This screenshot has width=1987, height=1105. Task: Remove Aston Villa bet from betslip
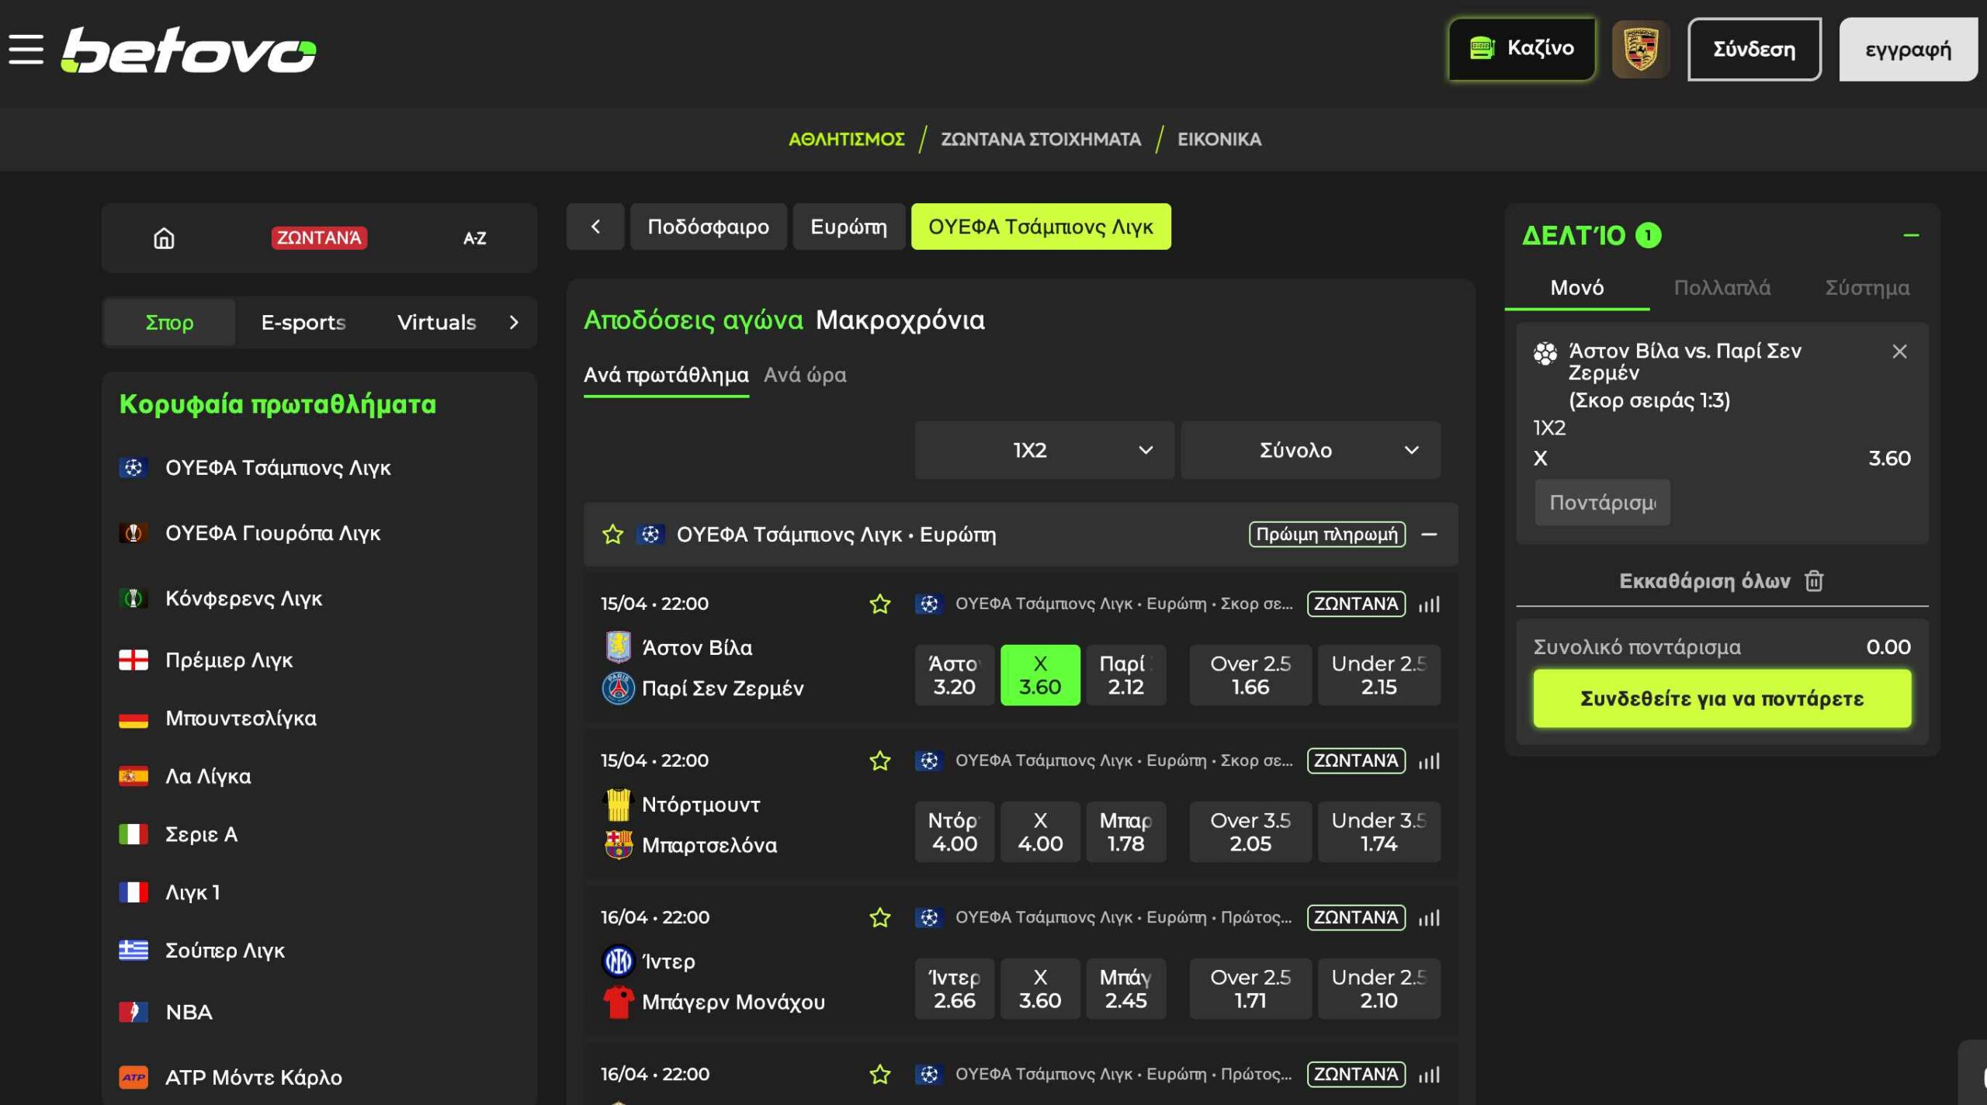point(1899,352)
